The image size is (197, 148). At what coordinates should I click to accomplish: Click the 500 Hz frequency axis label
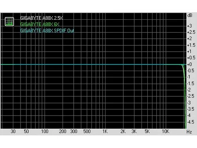[x=87, y=131]
